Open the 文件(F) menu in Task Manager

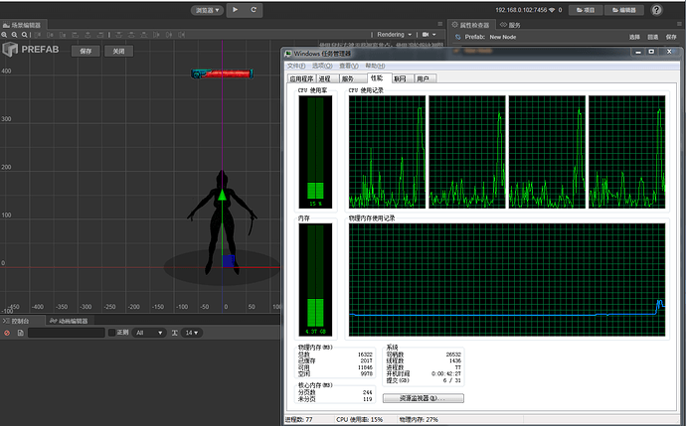pos(298,65)
